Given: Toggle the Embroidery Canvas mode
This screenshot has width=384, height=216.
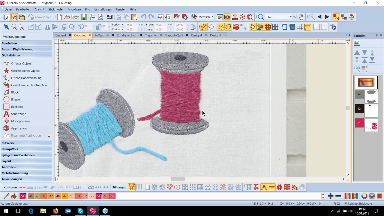Looking at the screenshot, I should pyautogui.click(x=14, y=17).
